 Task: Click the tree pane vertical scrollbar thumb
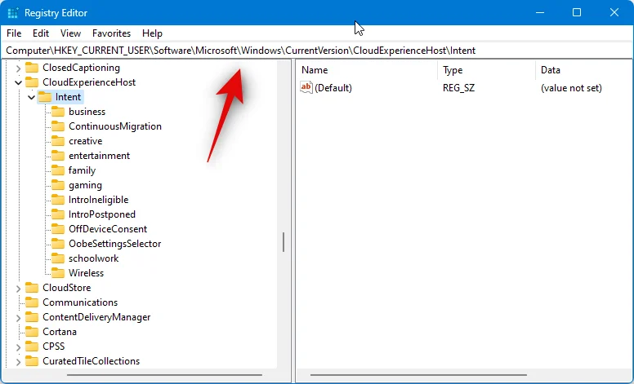coord(284,242)
